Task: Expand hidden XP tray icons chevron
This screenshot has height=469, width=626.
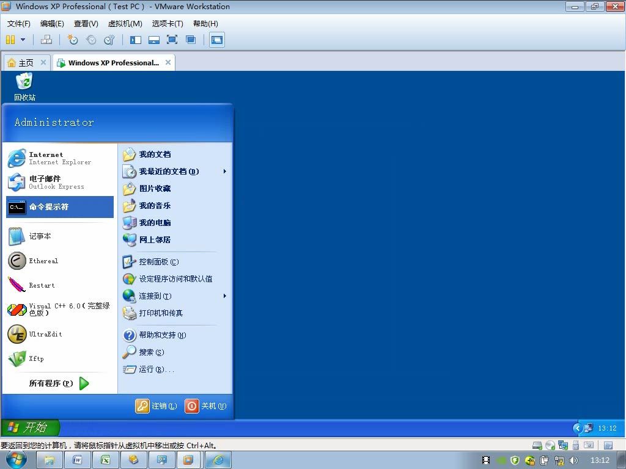Action: coord(577,428)
